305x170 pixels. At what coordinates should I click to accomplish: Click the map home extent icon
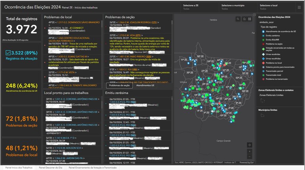point(244,19)
